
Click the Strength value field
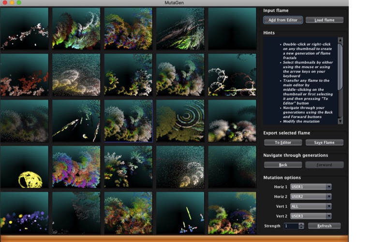click(291, 226)
